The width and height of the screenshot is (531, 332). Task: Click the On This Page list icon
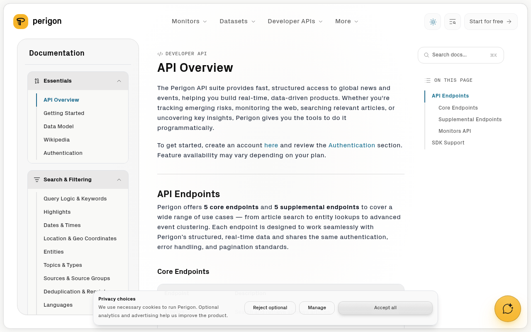pyautogui.click(x=428, y=81)
